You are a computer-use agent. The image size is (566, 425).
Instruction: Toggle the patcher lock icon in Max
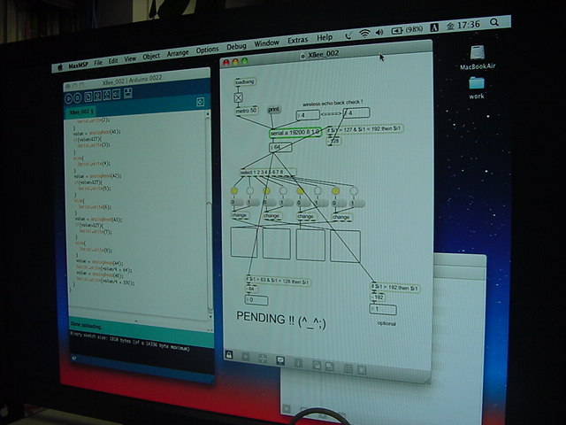pyautogui.click(x=229, y=354)
